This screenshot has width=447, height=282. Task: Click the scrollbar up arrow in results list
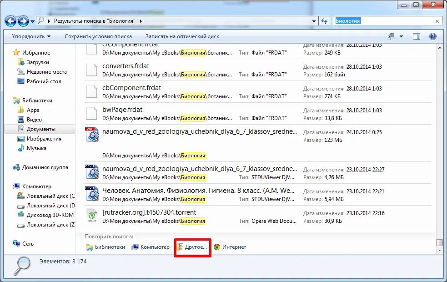click(x=440, y=48)
